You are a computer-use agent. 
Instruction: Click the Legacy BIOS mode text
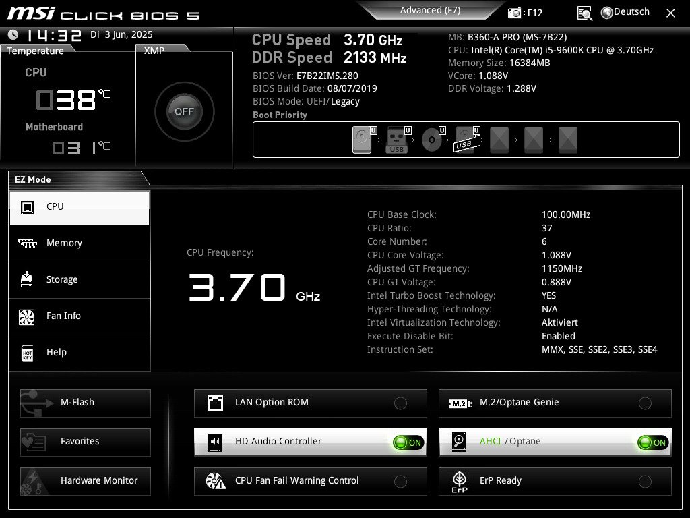pos(345,102)
